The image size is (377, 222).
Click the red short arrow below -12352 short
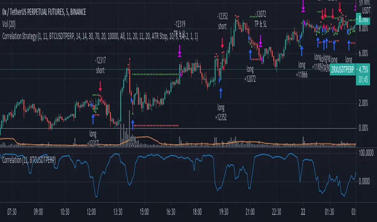click(x=222, y=43)
